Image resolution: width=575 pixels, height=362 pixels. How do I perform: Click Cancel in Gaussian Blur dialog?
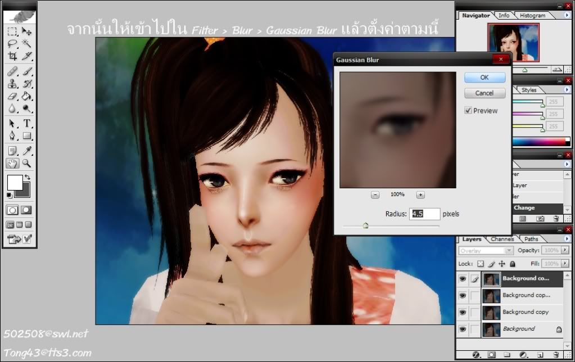[485, 93]
